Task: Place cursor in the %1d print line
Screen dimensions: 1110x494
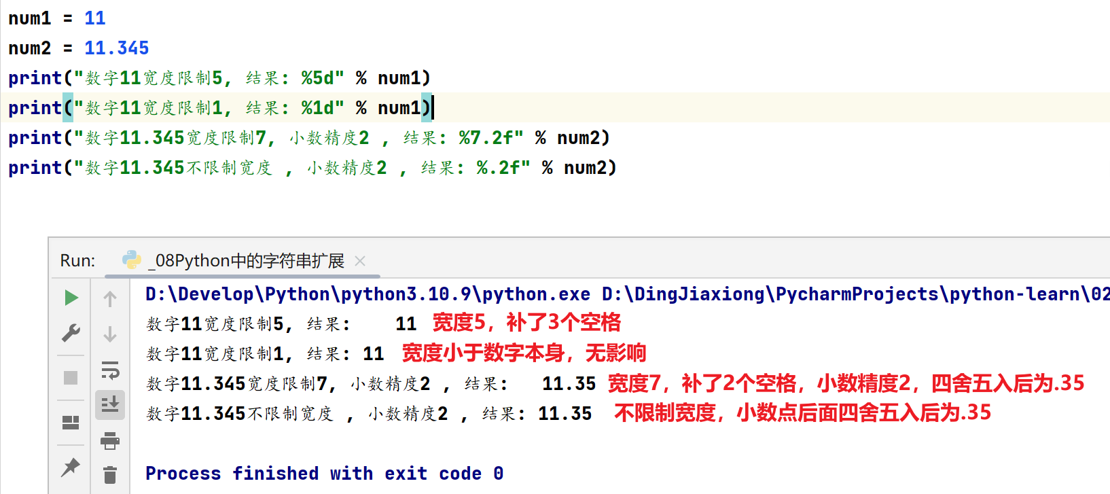Action: (x=219, y=108)
